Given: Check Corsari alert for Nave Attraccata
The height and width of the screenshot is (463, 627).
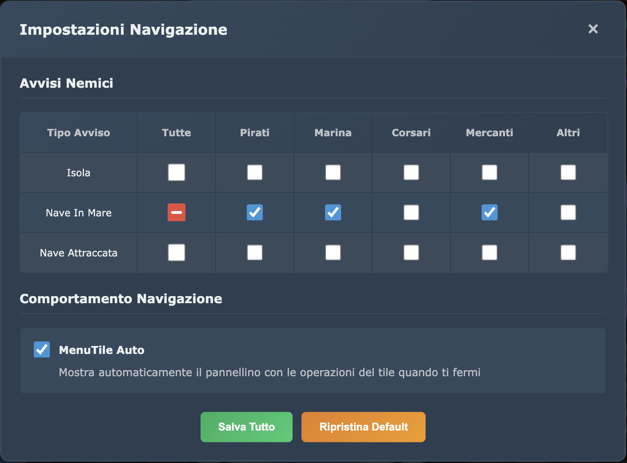Looking at the screenshot, I should [411, 252].
